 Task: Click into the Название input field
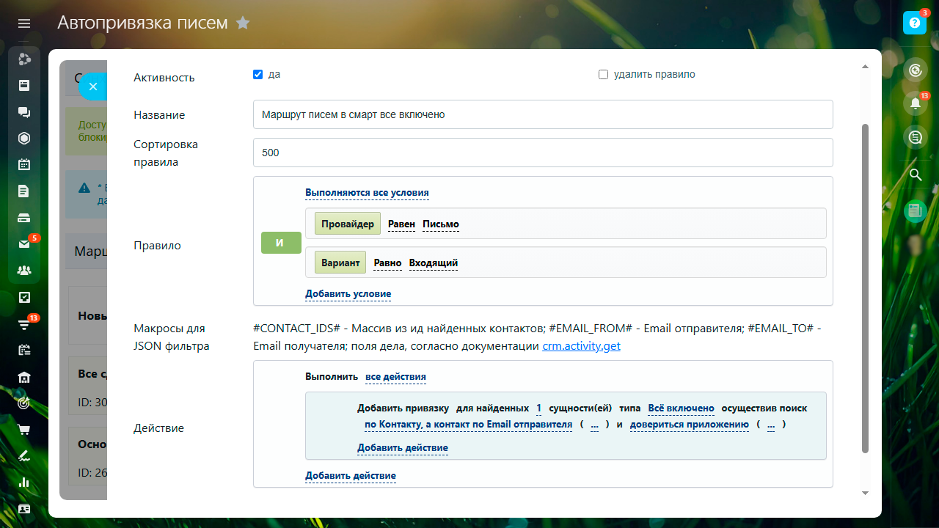click(x=543, y=114)
